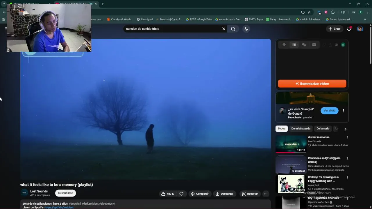
Task: Select the De tu búsqueda chip
Action: (x=301, y=129)
